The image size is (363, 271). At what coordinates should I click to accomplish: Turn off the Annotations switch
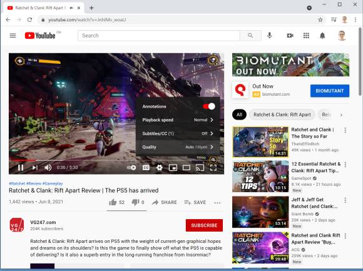[x=209, y=106]
